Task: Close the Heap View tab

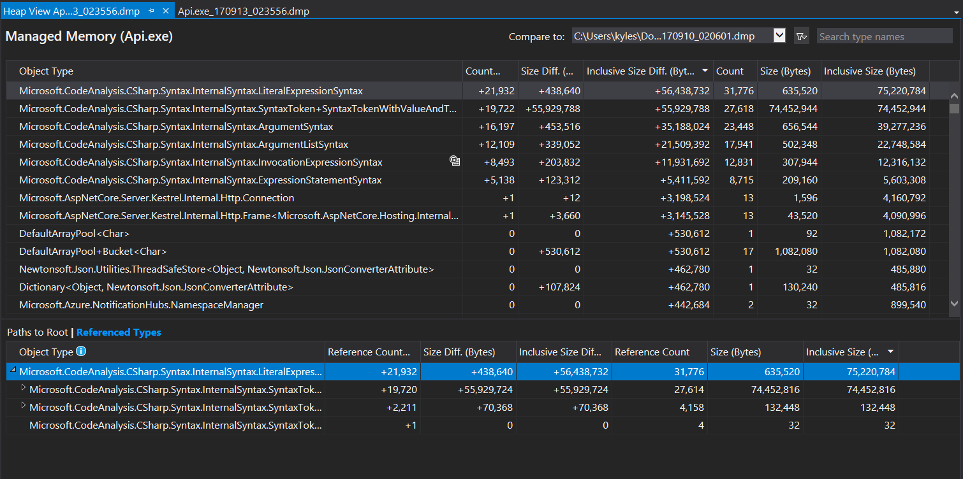Action: (166, 11)
